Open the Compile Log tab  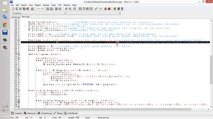45,113
